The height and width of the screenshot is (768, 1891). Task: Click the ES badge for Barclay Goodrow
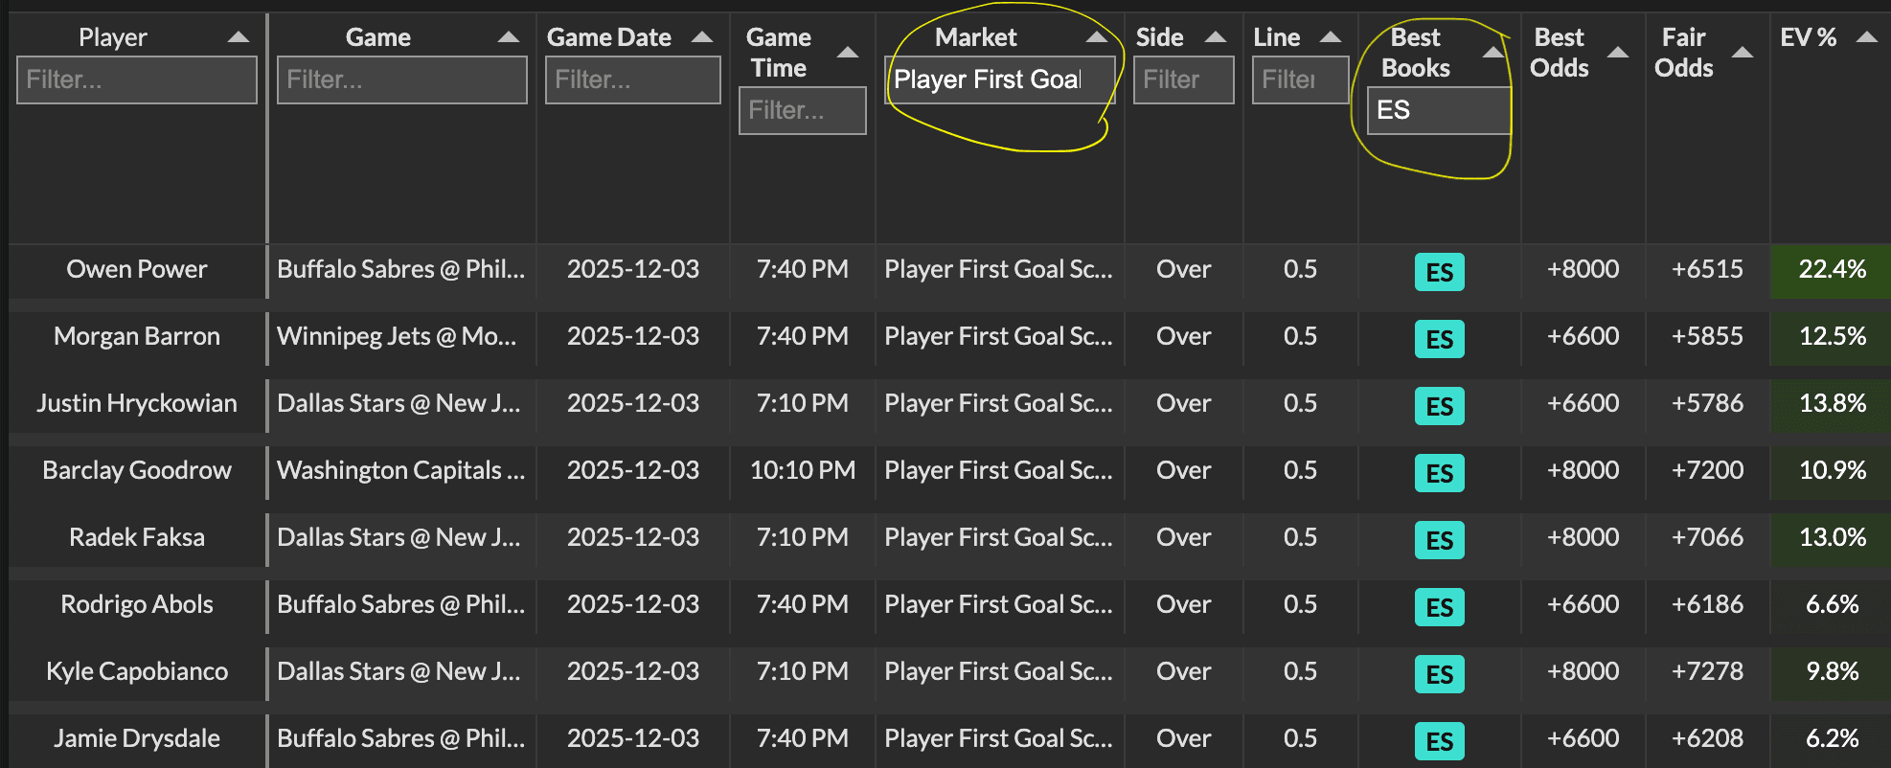[1440, 473]
